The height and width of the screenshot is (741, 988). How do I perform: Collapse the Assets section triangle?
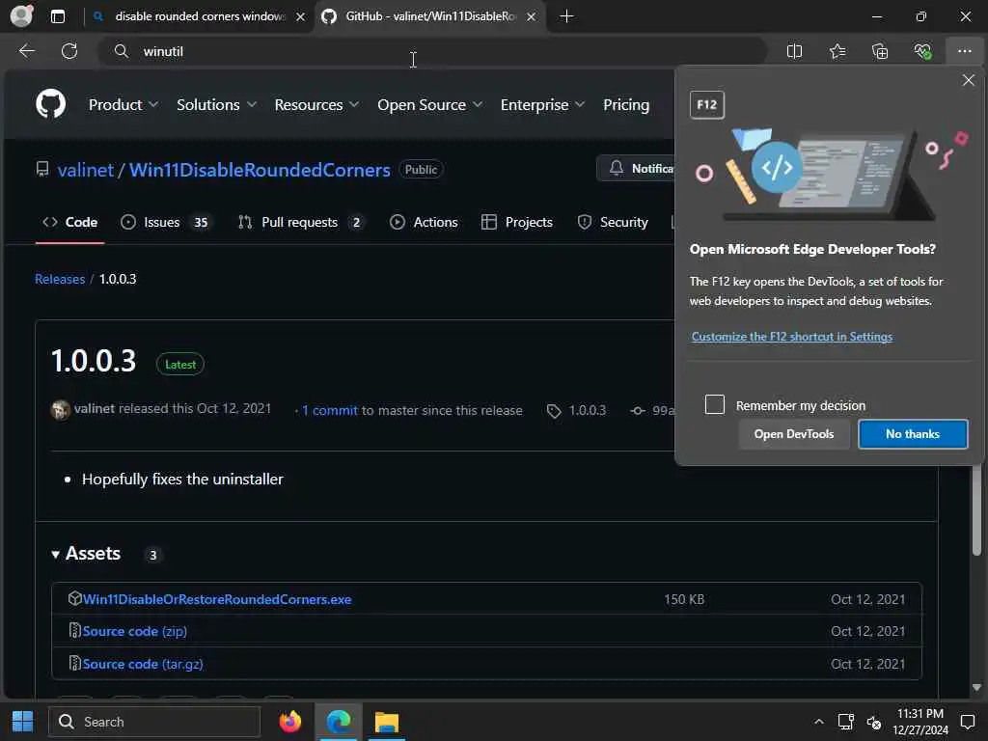coord(55,554)
